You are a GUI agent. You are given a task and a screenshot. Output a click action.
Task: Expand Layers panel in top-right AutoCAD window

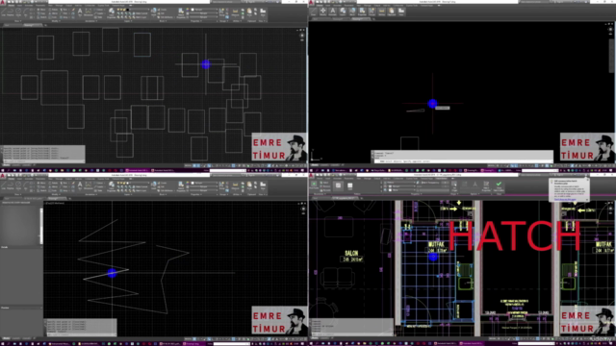click(x=343, y=12)
